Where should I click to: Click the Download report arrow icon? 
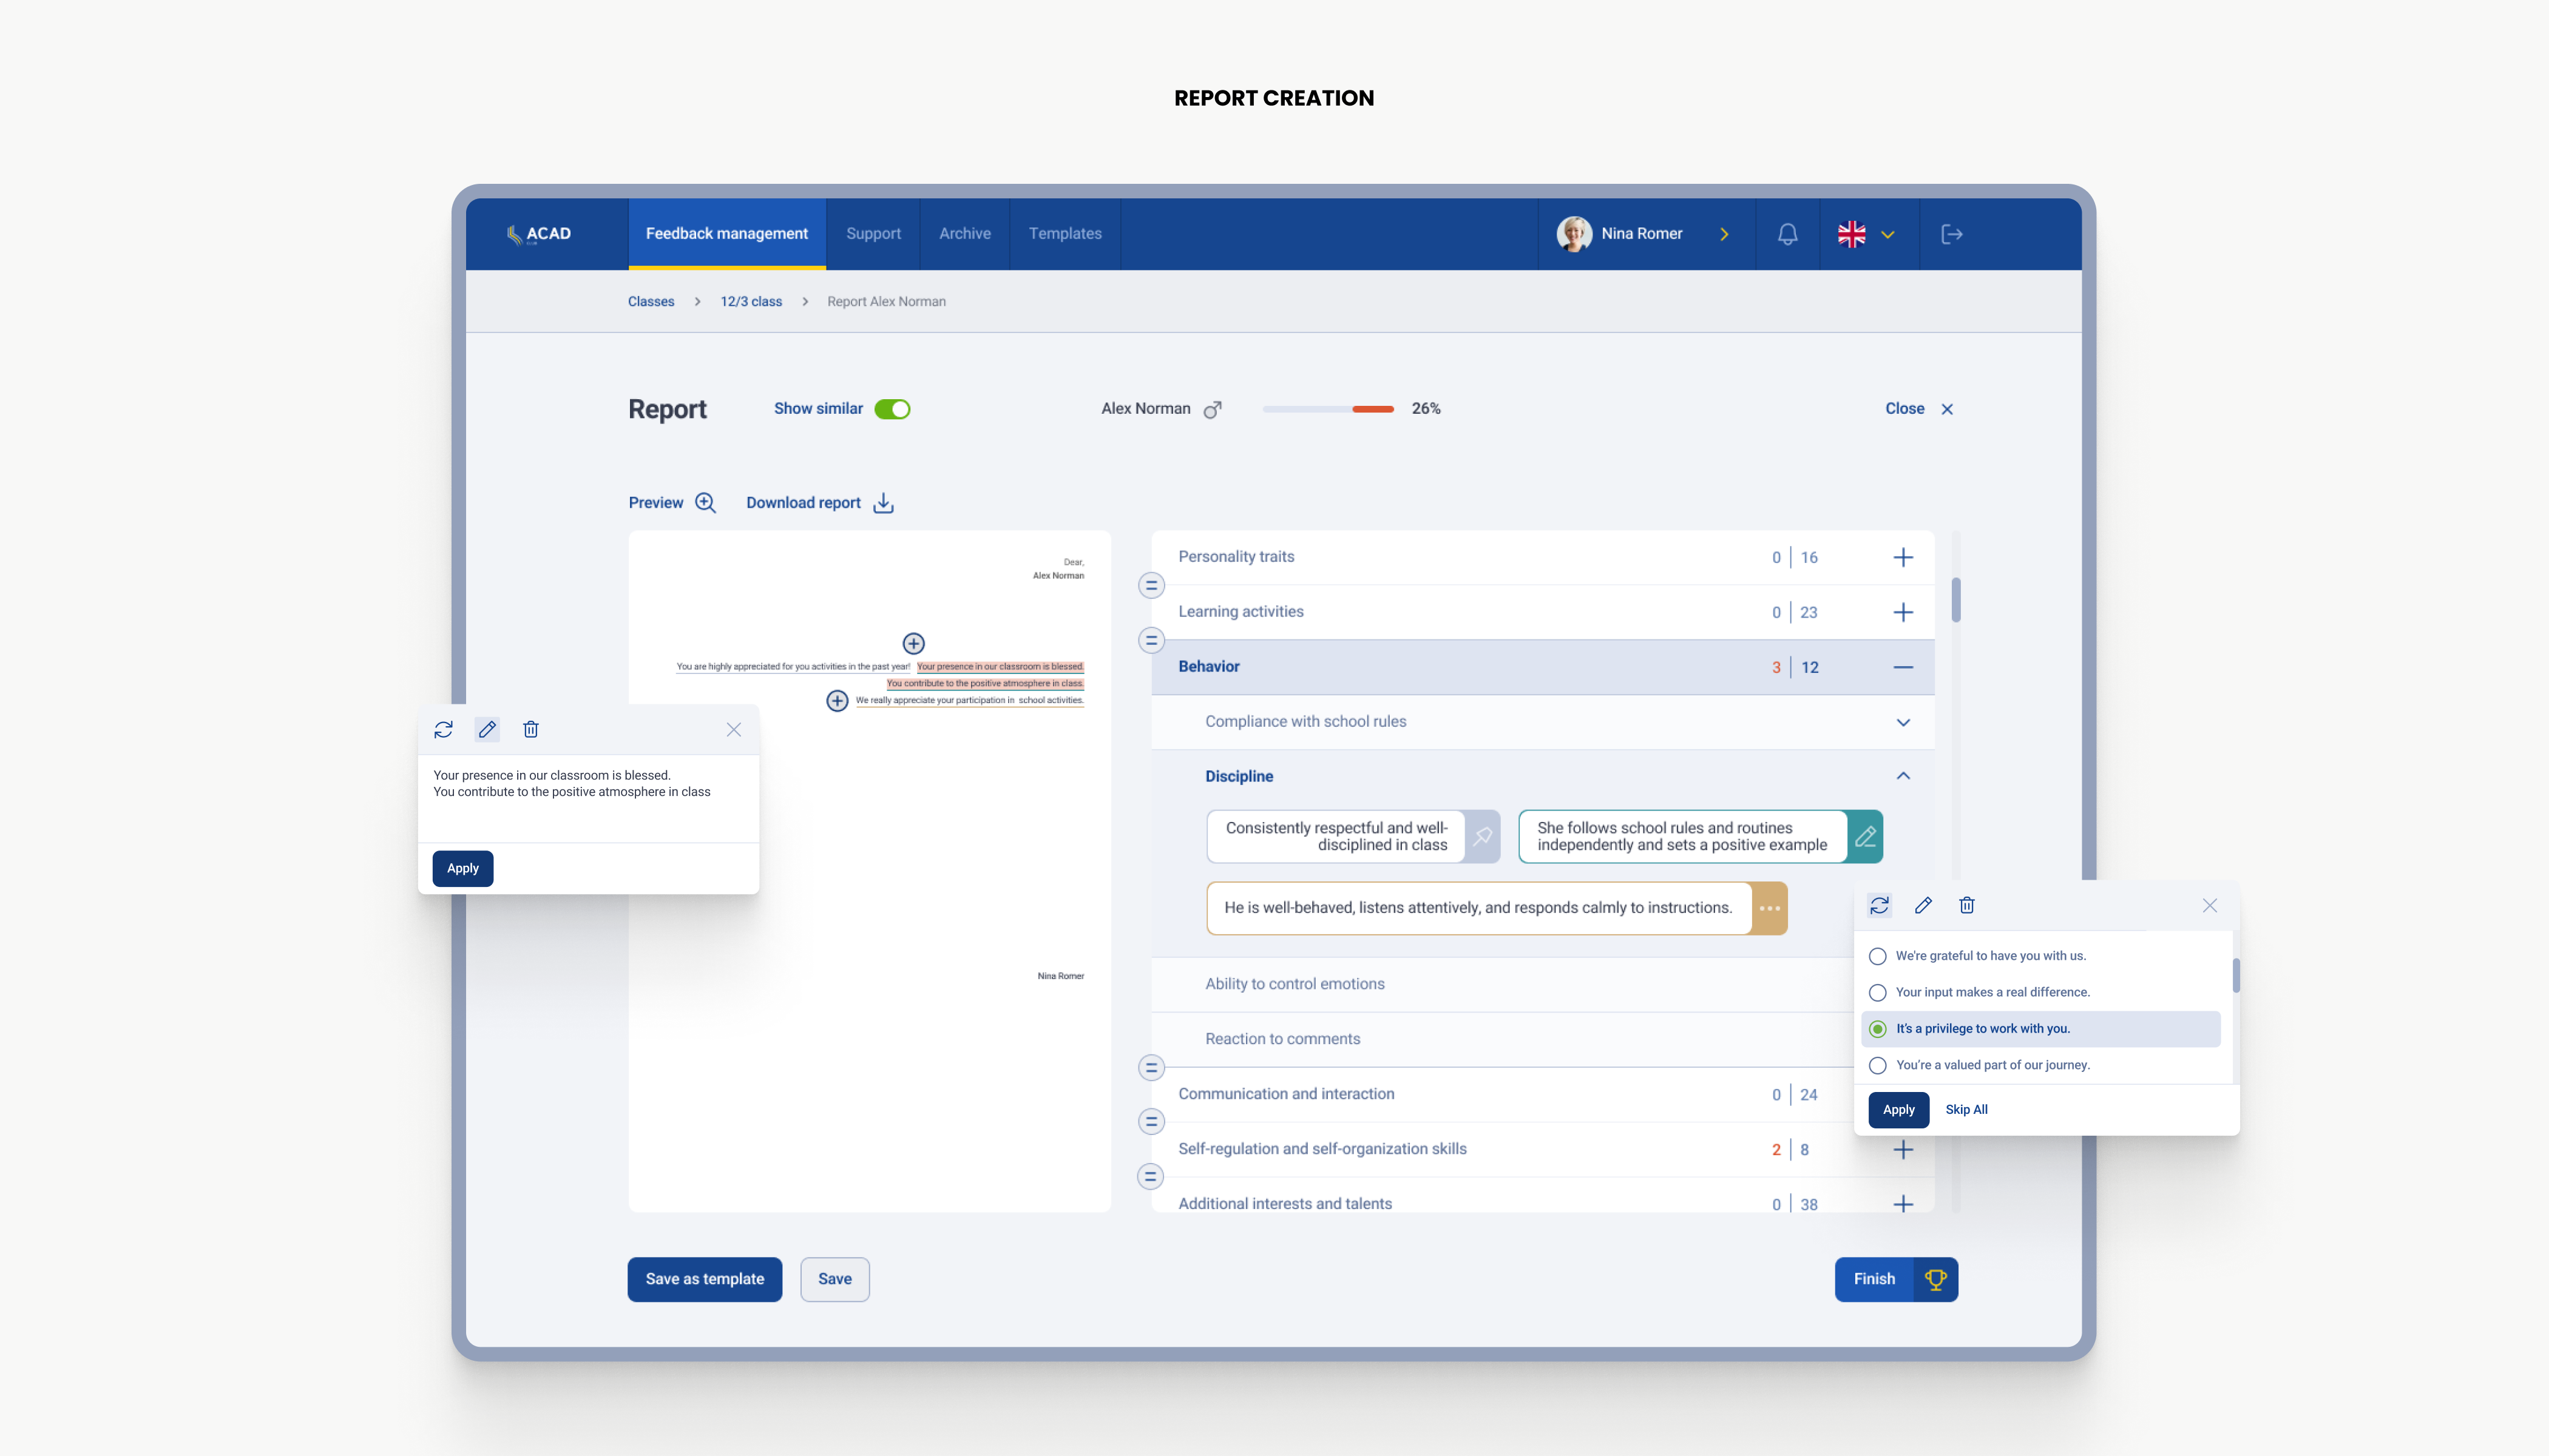pos(883,503)
